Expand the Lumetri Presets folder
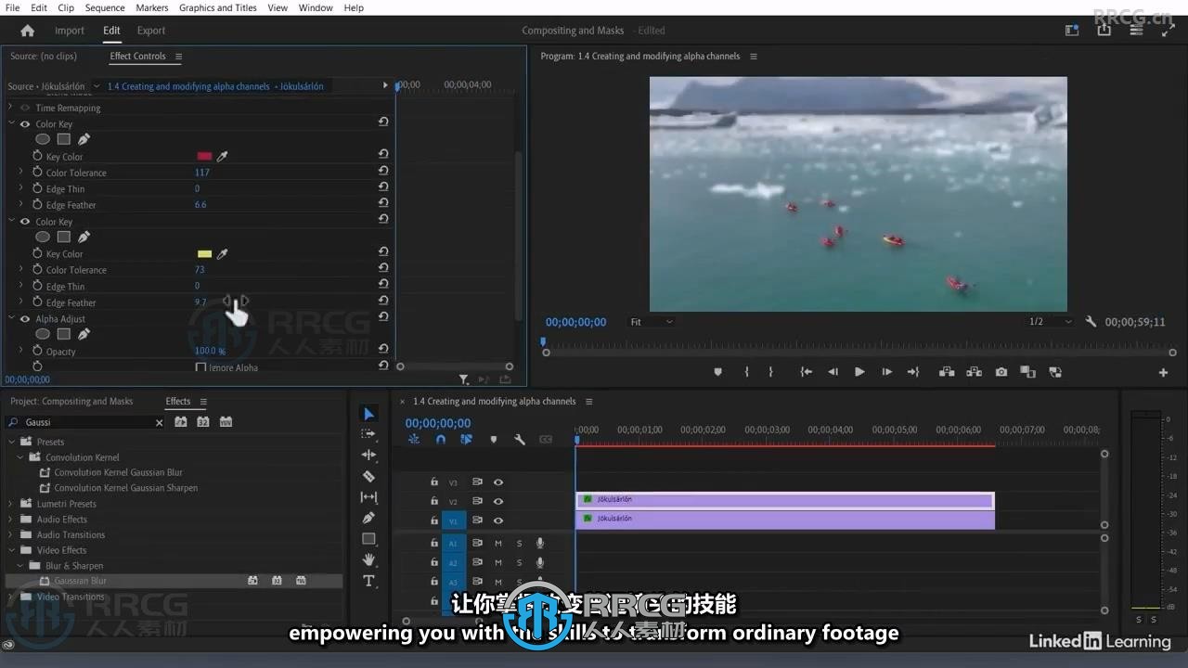 pyautogui.click(x=12, y=504)
